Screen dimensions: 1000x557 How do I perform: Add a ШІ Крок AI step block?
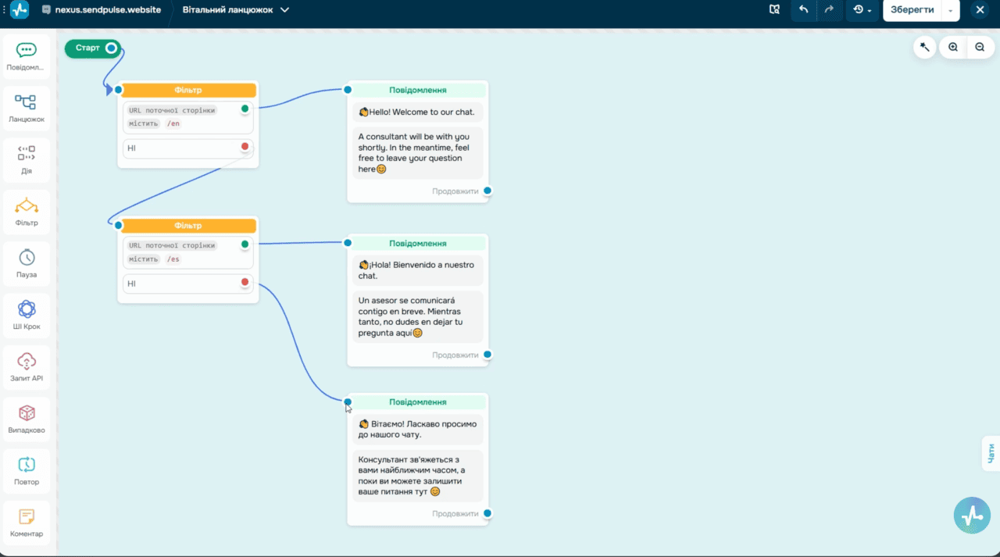27,316
